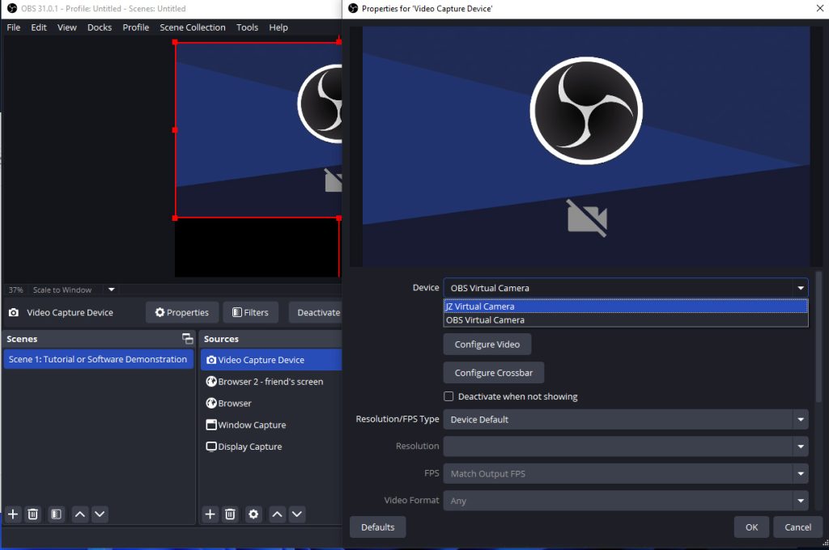Open the File menu
The image size is (829, 550).
(x=13, y=27)
